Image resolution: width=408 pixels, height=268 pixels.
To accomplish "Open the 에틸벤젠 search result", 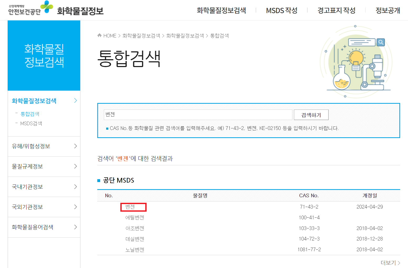I will 135,217.
